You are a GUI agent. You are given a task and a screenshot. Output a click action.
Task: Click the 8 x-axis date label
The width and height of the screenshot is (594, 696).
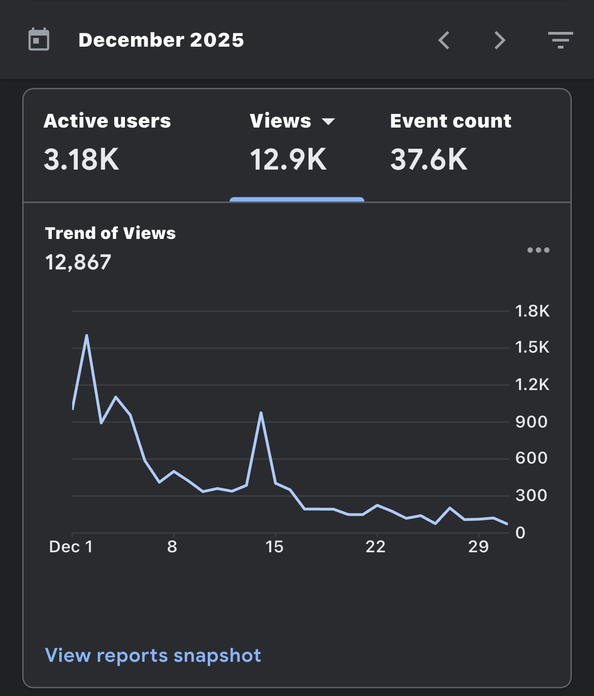click(x=172, y=547)
